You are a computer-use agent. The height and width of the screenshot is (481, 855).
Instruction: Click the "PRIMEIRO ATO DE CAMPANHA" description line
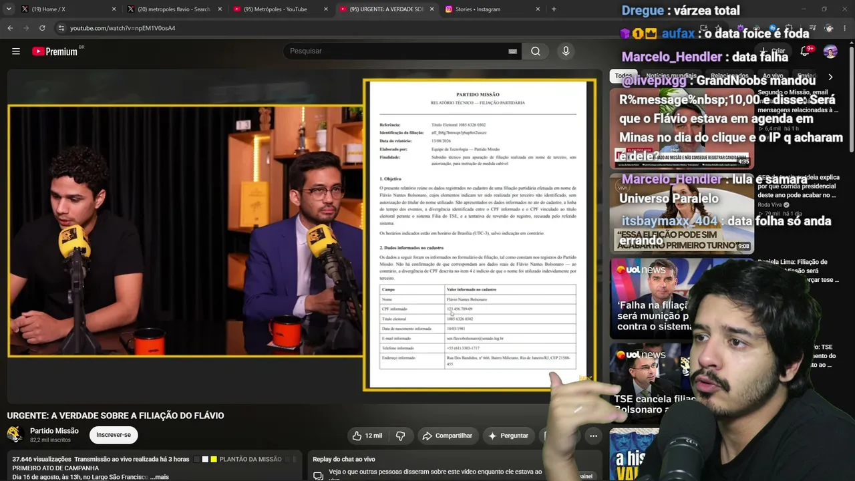[x=55, y=468]
